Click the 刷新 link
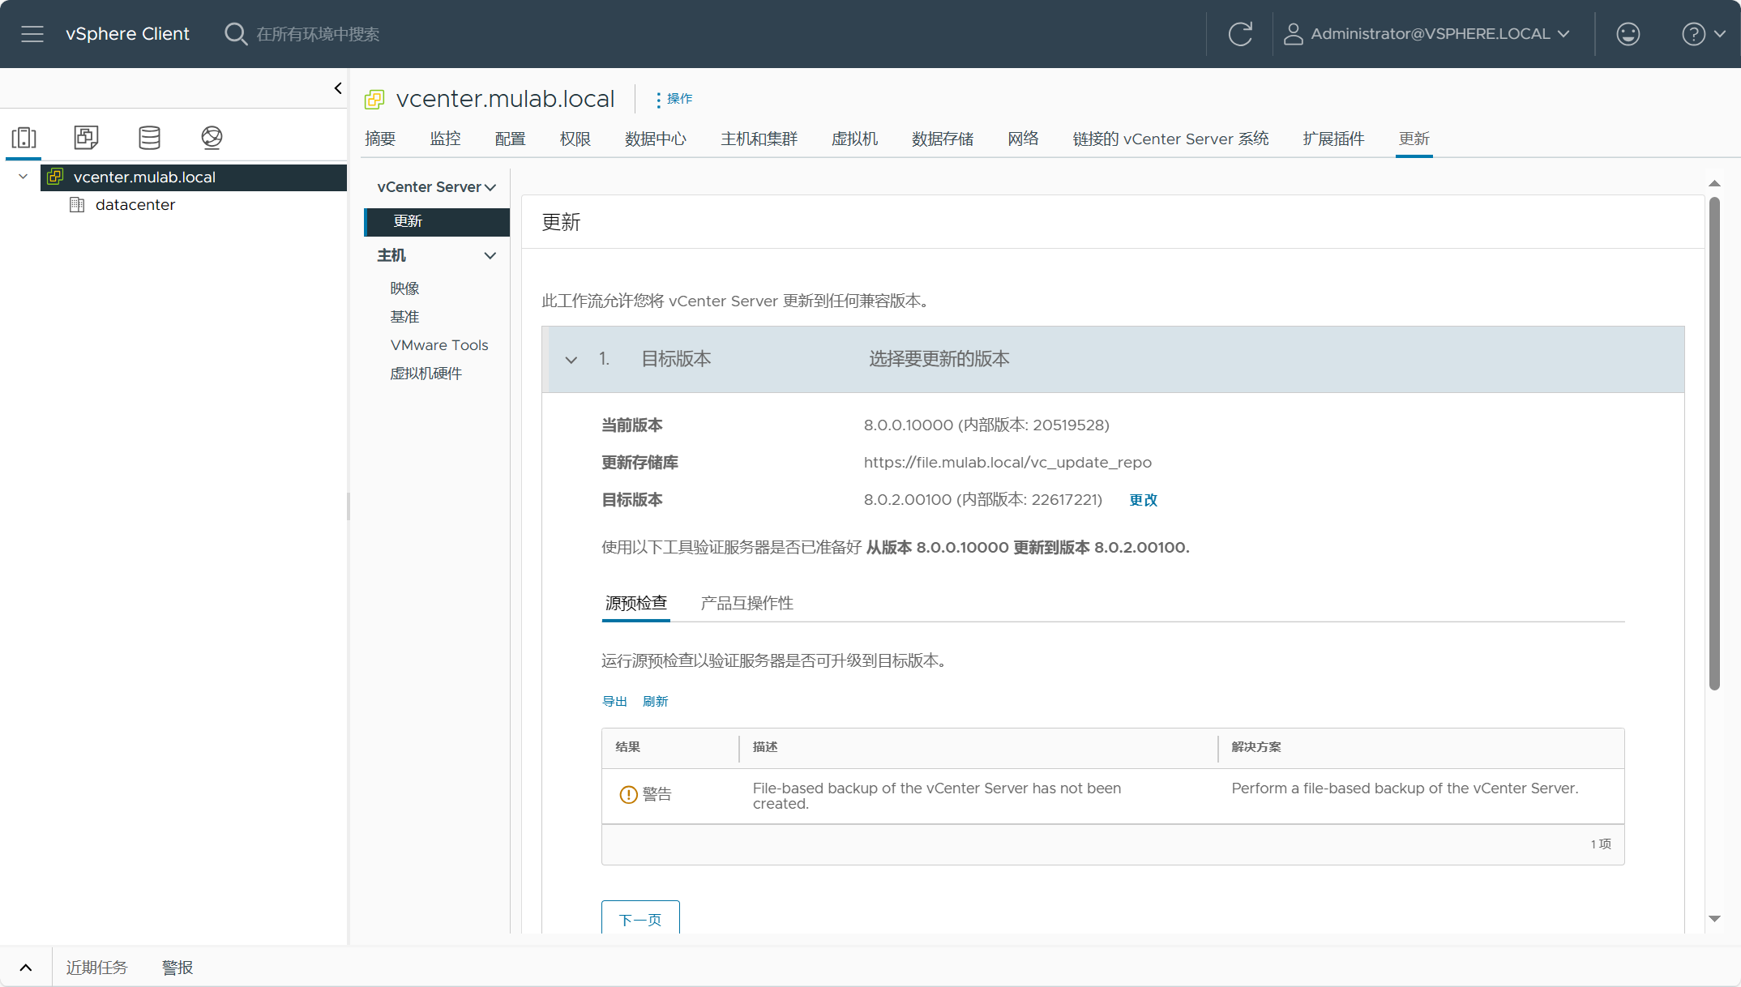The height and width of the screenshot is (987, 1741). [x=655, y=702]
